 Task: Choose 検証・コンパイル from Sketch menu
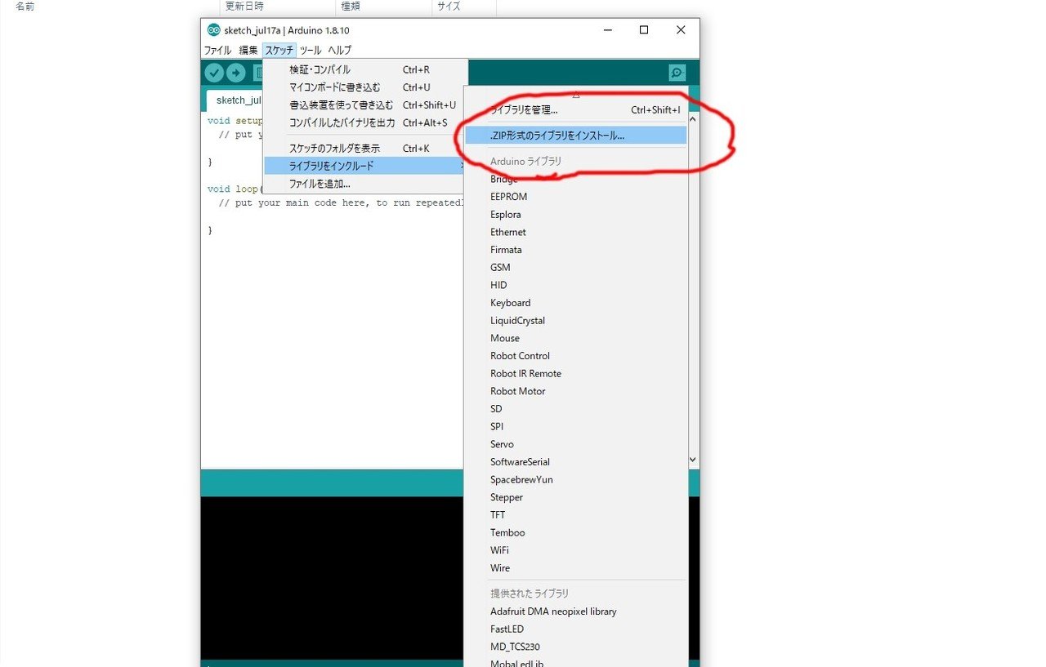365,69
